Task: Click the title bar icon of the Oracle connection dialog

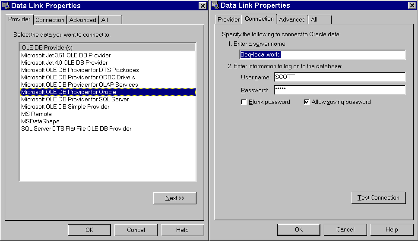Action: tap(215, 6)
